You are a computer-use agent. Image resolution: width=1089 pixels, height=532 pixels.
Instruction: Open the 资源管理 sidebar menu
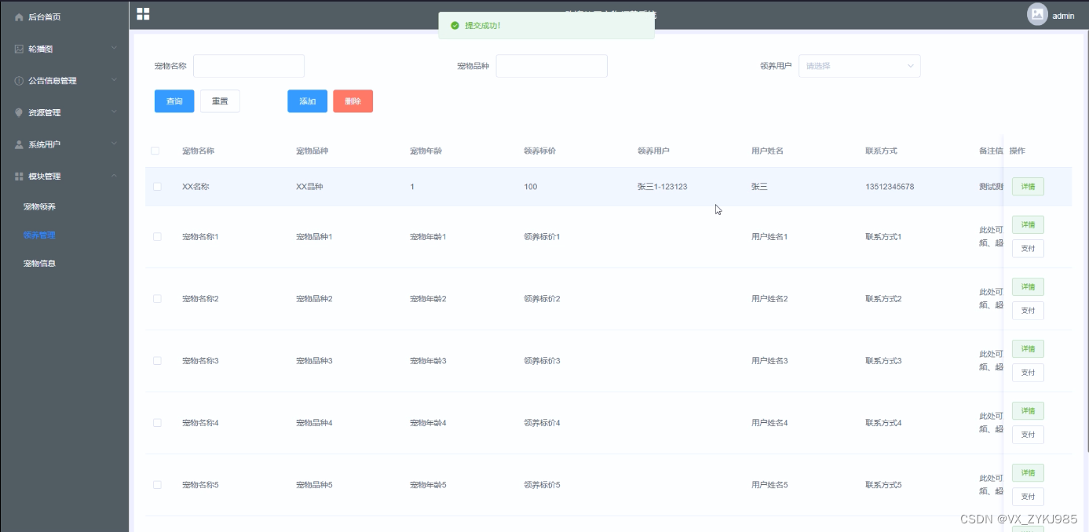[x=64, y=112]
